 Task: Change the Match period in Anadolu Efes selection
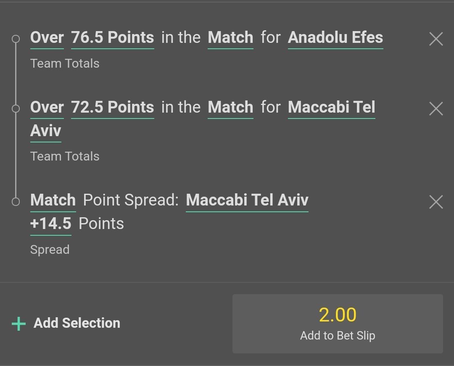[230, 38]
